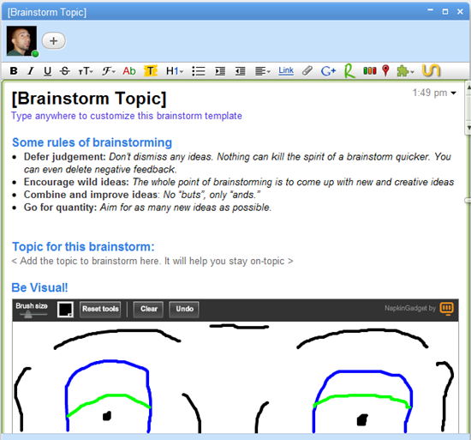Open the green puzzle extensions dropdown
Screen dimensions: 471x440
(405, 71)
